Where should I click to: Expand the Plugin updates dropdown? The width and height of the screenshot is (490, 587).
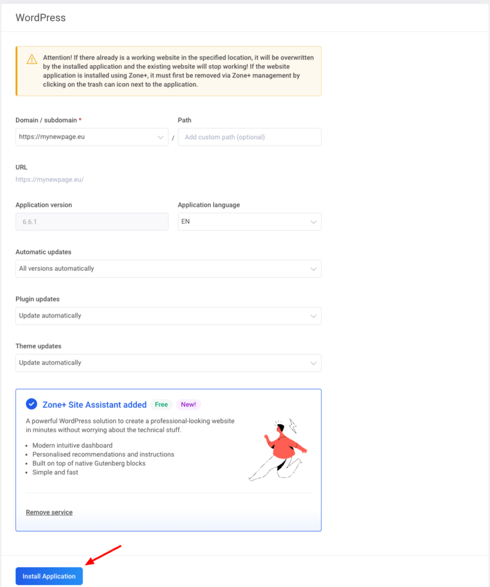pyautogui.click(x=168, y=316)
